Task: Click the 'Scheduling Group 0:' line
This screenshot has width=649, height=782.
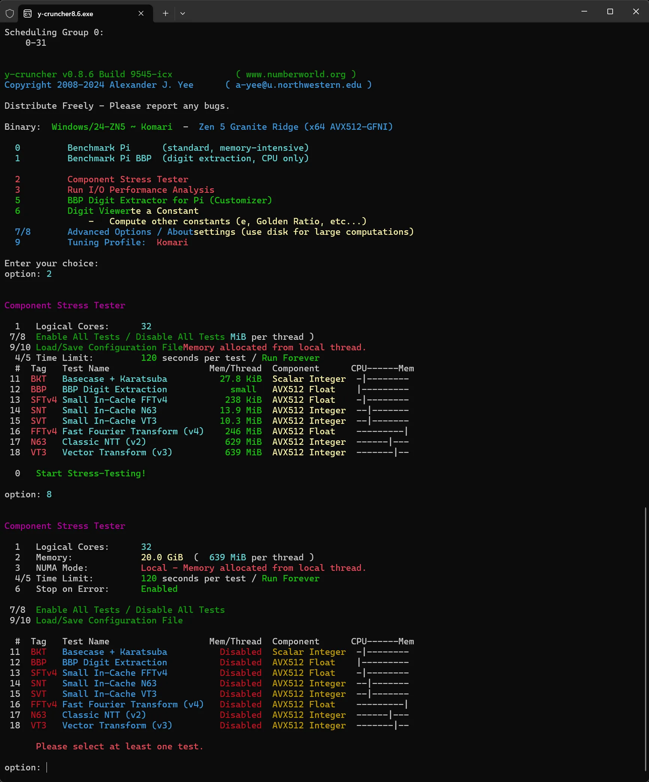Action: (54, 32)
